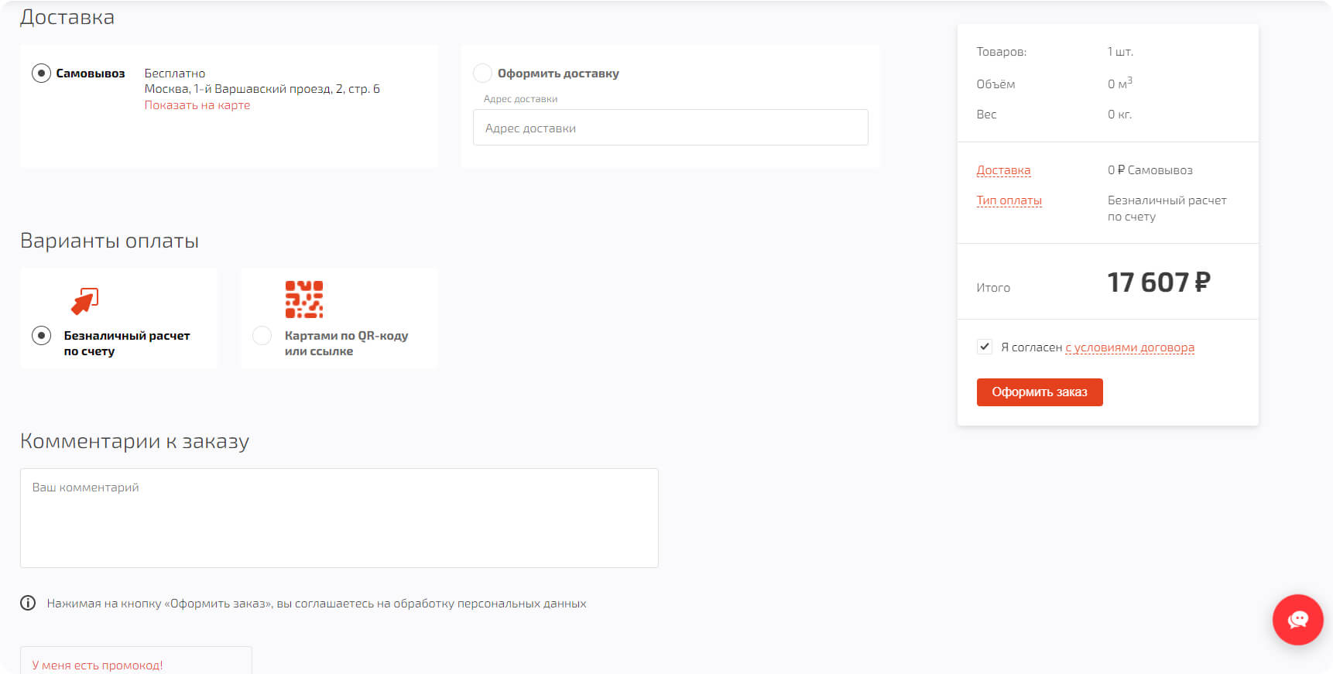Click the Доставка link in order summary
Viewport: 1333px width, 674px height.
(1003, 170)
